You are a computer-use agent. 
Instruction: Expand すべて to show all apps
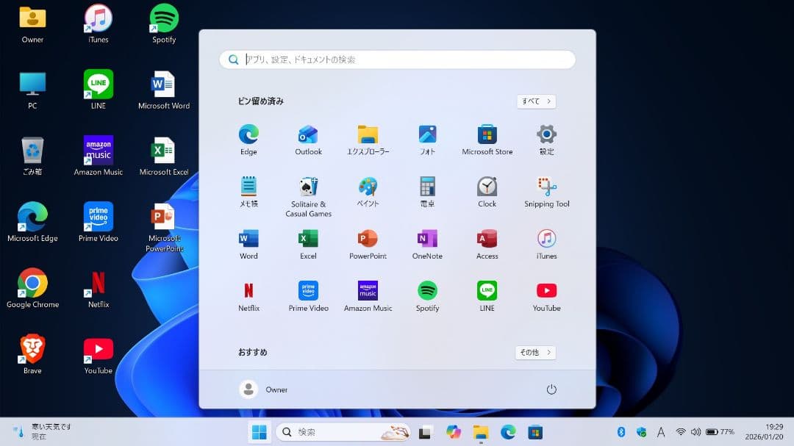pos(535,101)
